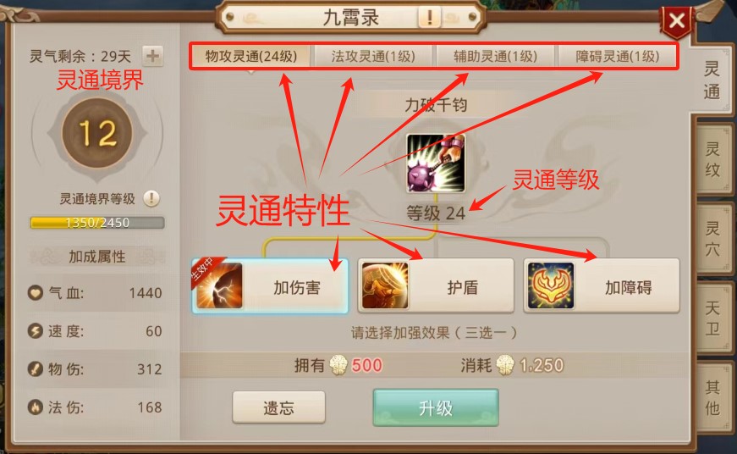Switch to the 辅助灵通(1级) tab

pyautogui.click(x=495, y=57)
